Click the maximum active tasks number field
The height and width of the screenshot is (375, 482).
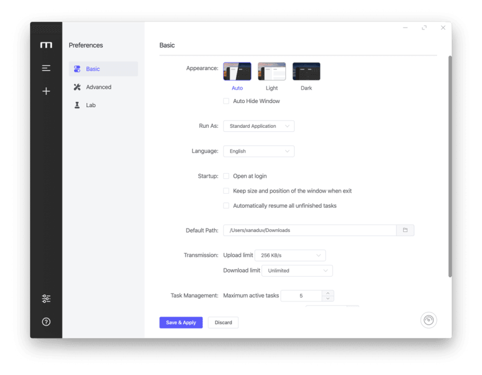(301, 296)
